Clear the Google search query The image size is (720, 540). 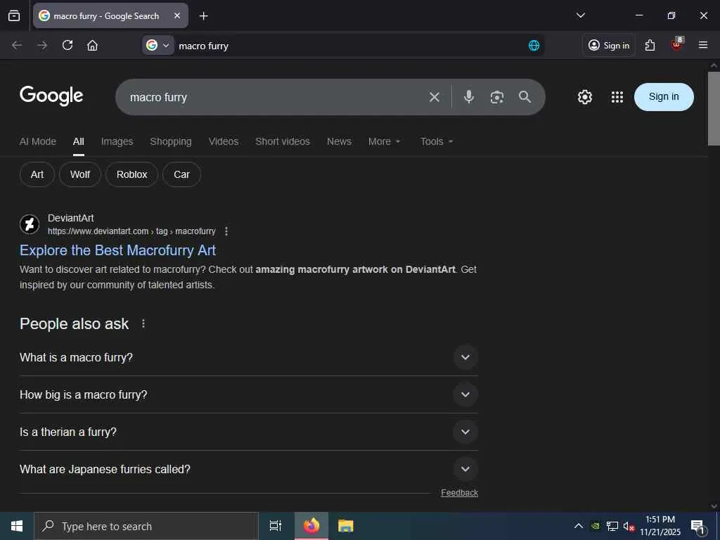pos(435,97)
